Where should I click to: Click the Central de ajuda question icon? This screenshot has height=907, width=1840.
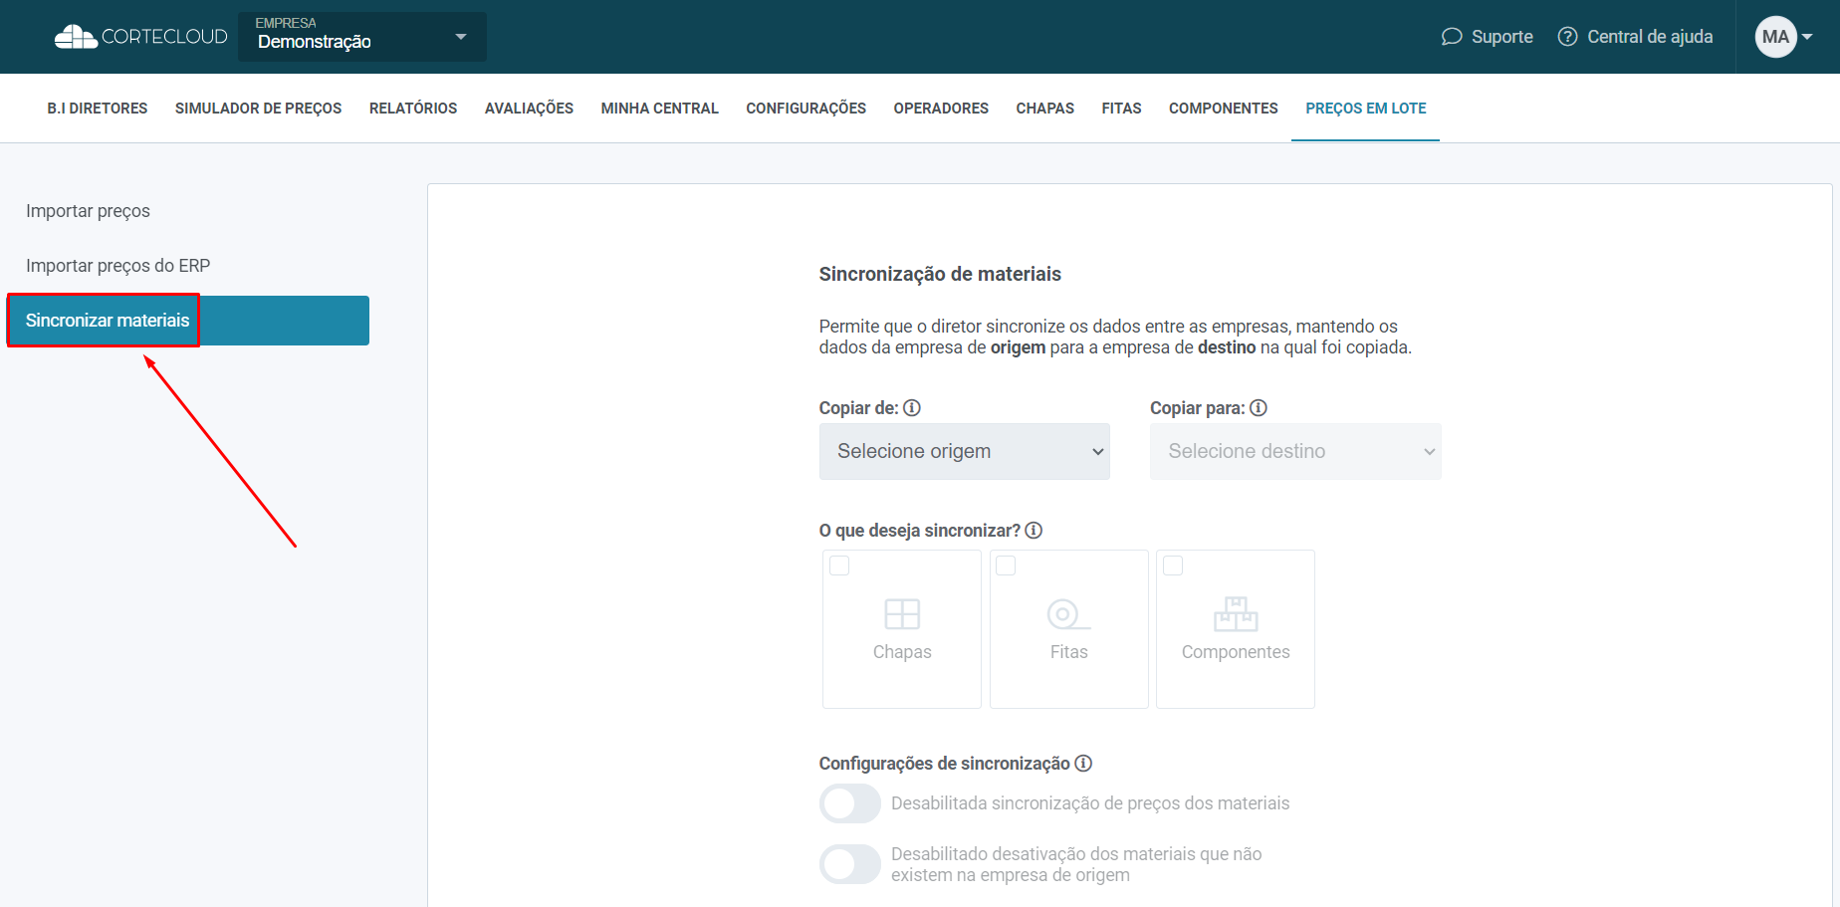[x=1567, y=37]
